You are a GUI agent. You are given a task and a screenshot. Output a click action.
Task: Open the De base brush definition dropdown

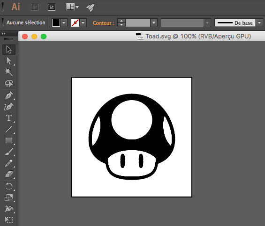(259, 23)
